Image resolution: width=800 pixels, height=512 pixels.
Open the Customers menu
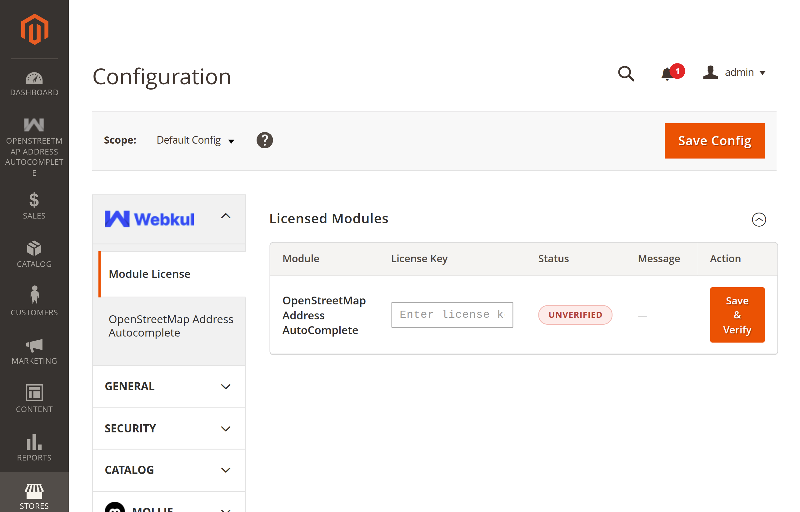click(34, 301)
